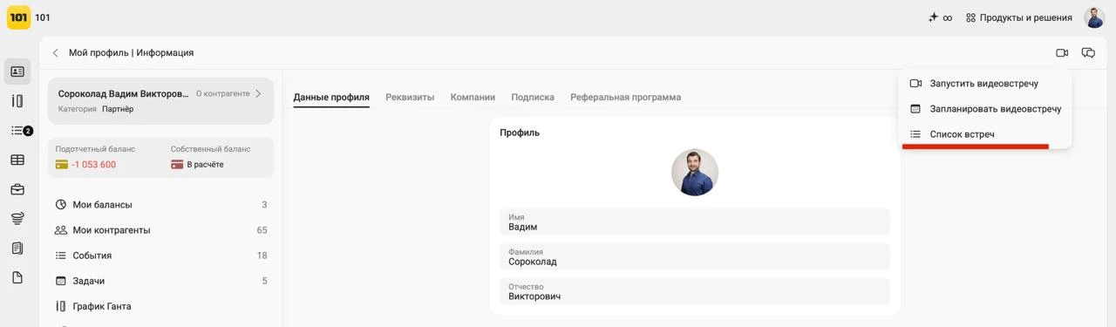Open Задачи section
This screenshot has height=327, width=1116.
160,281
